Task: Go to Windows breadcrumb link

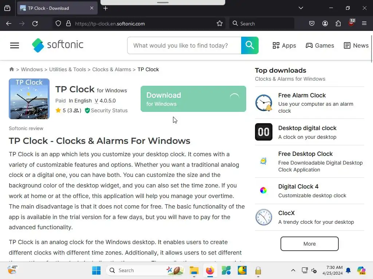Action: (x=32, y=69)
